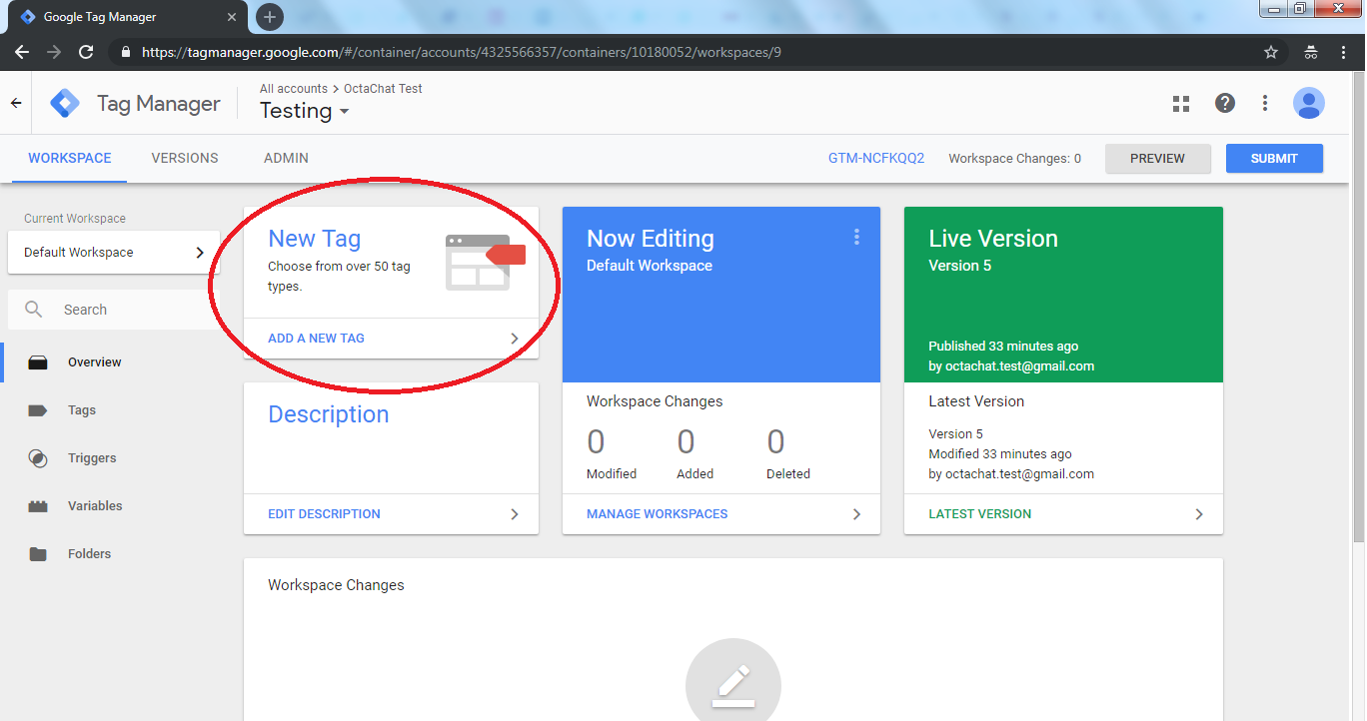The height and width of the screenshot is (721, 1367).
Task: Open Variables in the left sidebar
Action: pyautogui.click(x=95, y=506)
